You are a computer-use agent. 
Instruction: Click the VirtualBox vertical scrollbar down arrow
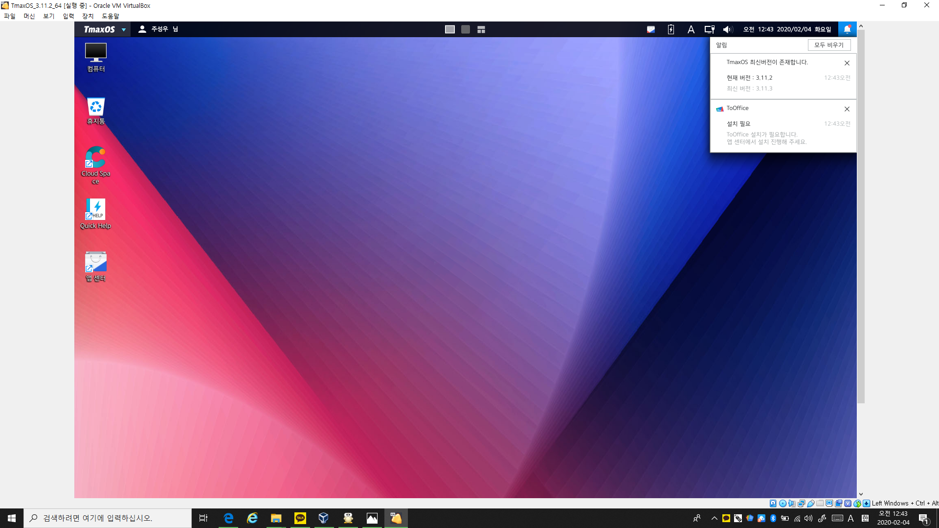(861, 494)
